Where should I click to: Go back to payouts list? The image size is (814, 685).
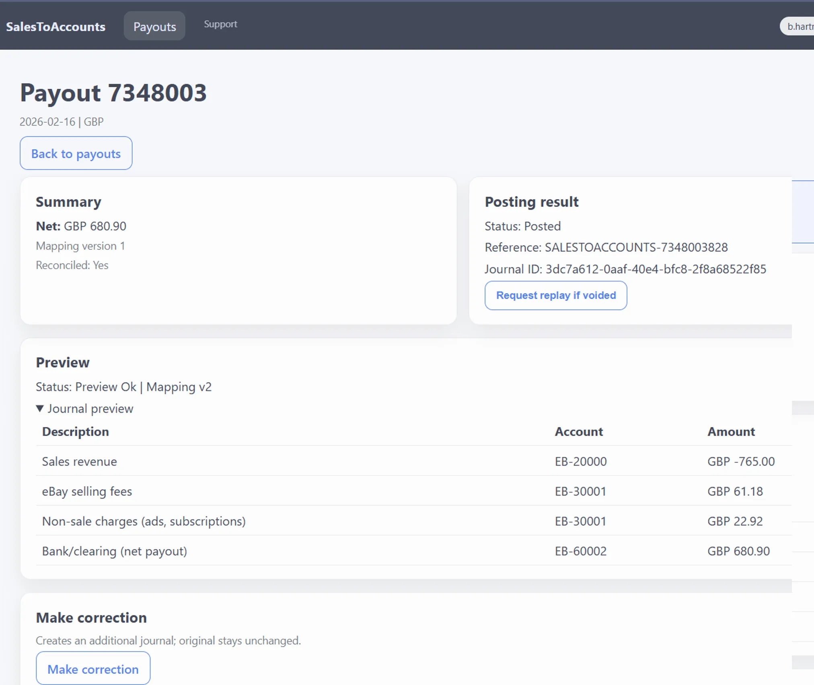coord(76,153)
